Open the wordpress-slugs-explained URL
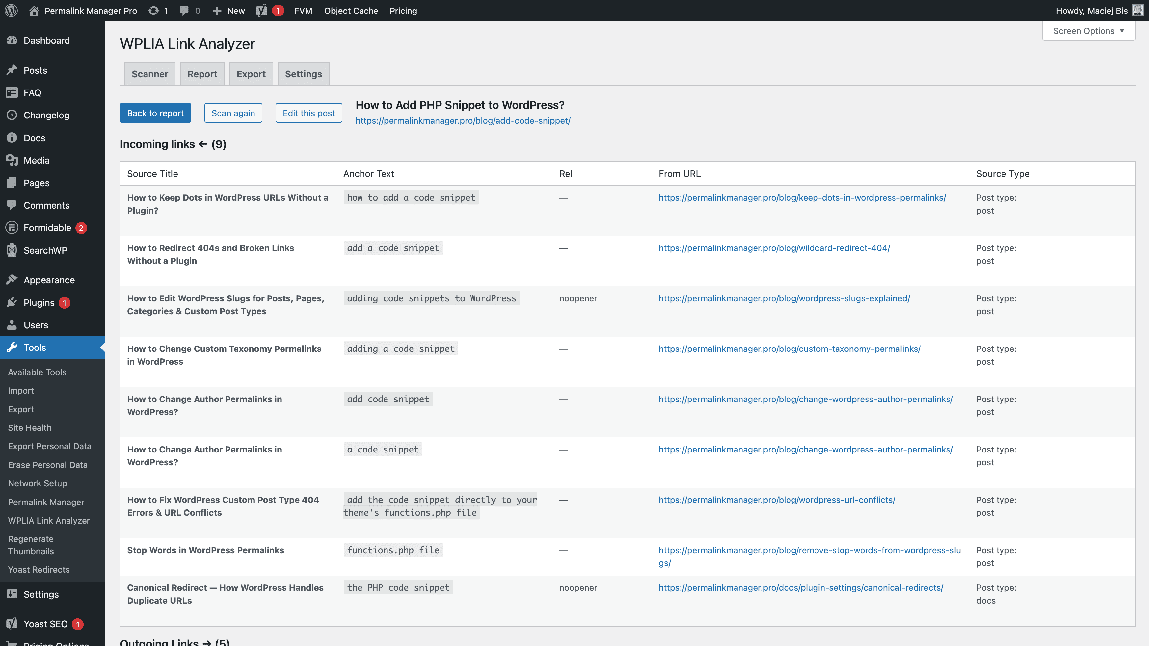1149x646 pixels. tap(784, 298)
